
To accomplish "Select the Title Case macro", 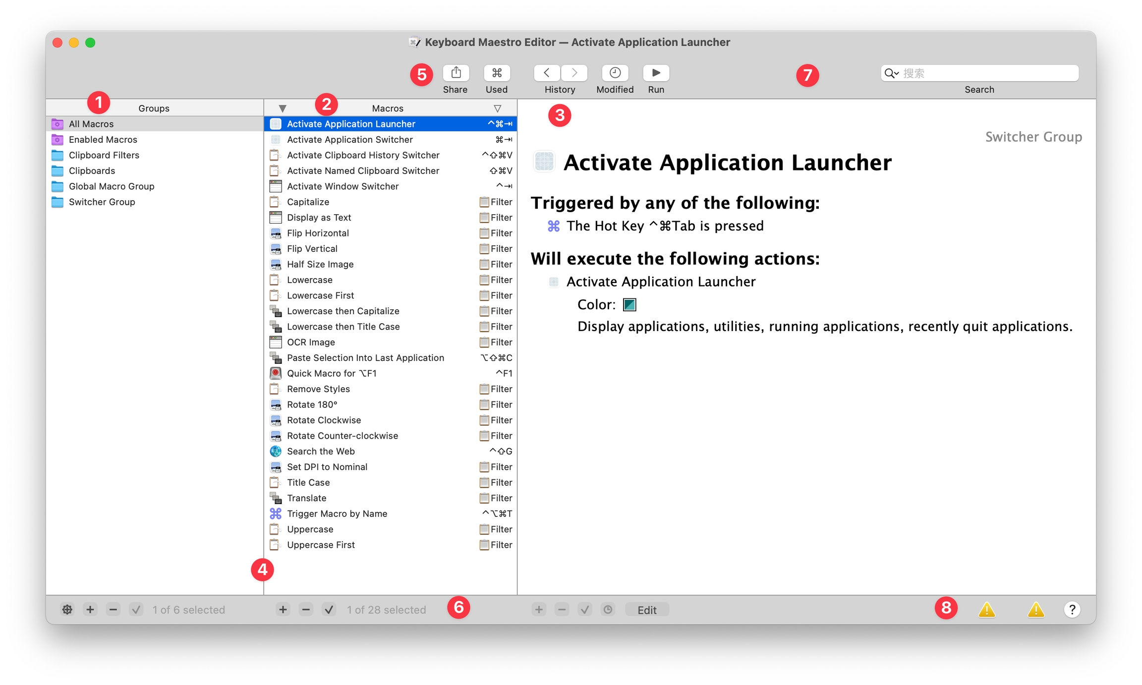I will pos(391,482).
